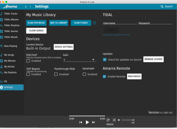Click the play button in transport bar
Viewport: 177px width, 129px height.
tap(87, 122)
